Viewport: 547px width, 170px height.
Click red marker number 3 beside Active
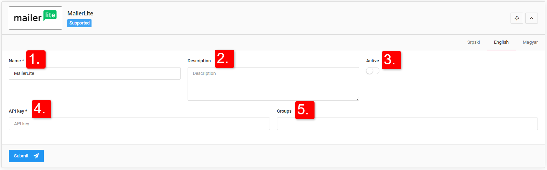pyautogui.click(x=391, y=60)
